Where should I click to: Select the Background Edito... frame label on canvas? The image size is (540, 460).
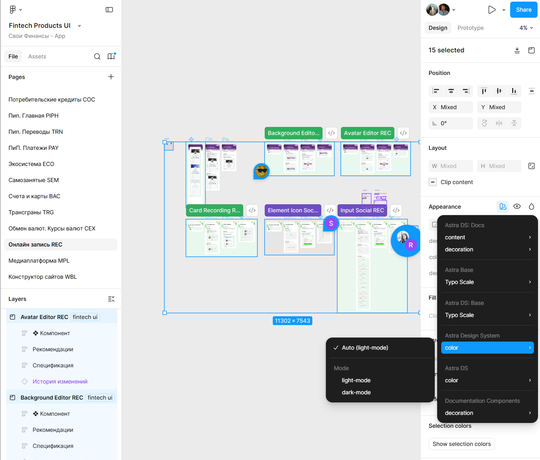click(293, 133)
